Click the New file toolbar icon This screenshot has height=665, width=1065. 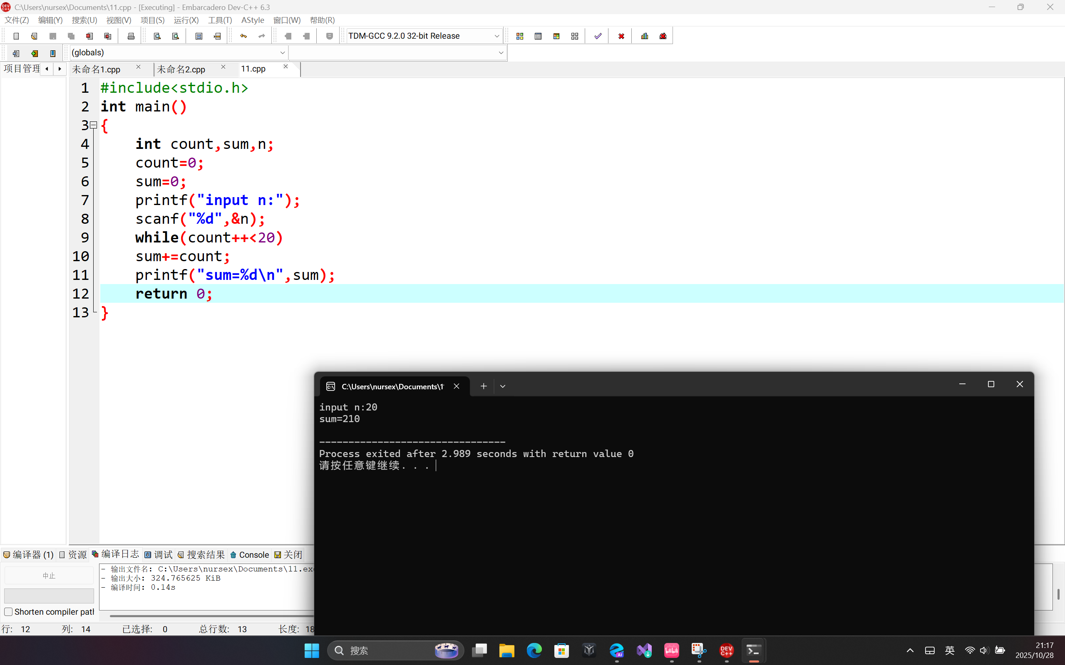16,36
